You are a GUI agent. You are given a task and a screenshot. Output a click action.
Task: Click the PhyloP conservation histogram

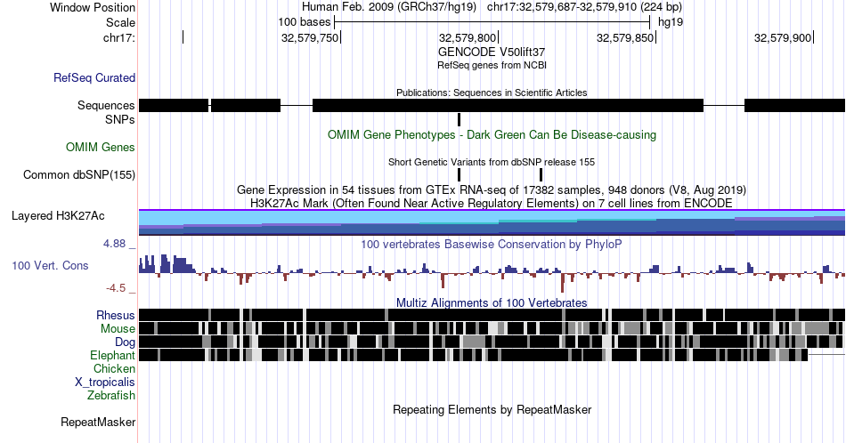tap(492, 273)
